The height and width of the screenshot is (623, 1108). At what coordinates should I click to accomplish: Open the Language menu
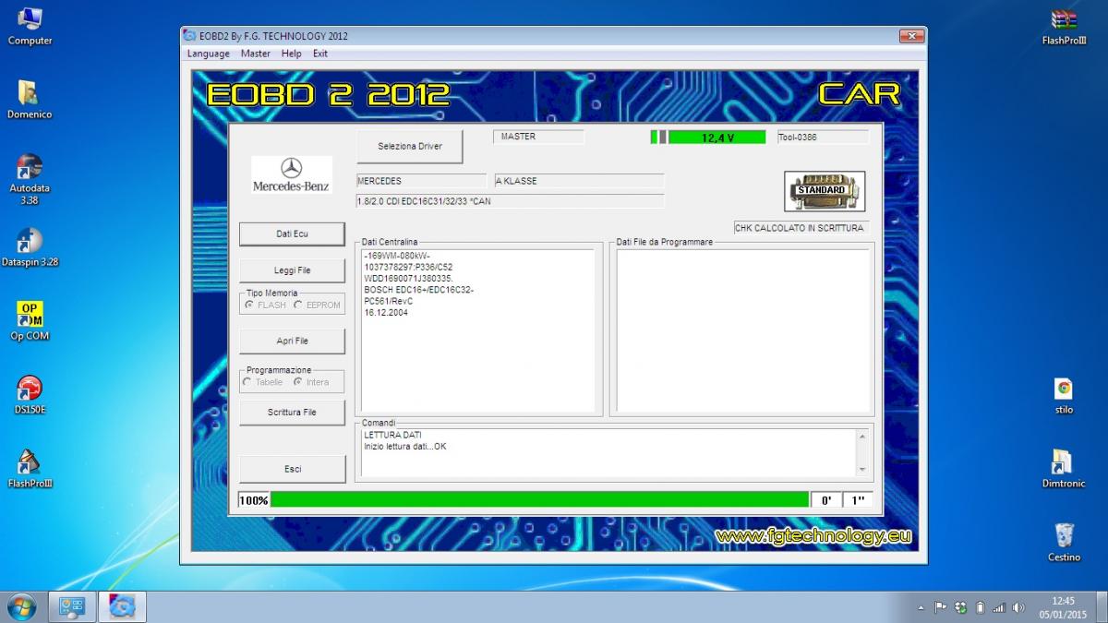(x=209, y=54)
